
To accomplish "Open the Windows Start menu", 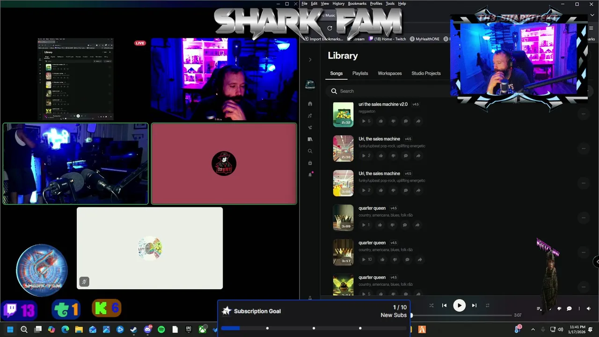I will (10, 330).
